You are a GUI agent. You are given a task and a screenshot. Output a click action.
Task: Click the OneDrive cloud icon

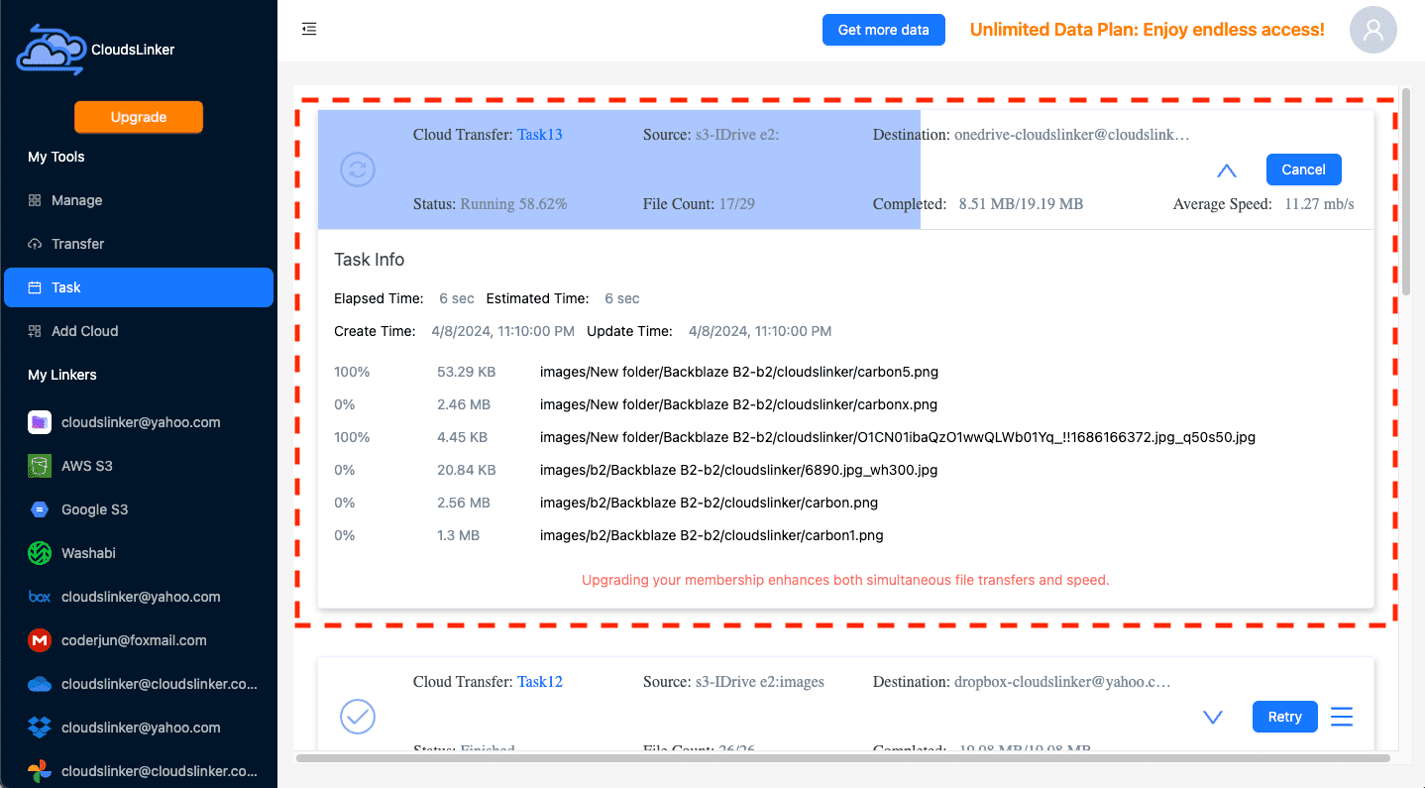coord(40,684)
